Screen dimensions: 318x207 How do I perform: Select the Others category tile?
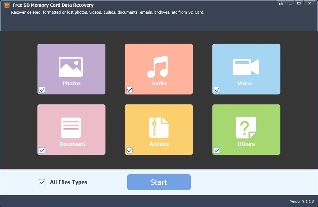[246, 130]
